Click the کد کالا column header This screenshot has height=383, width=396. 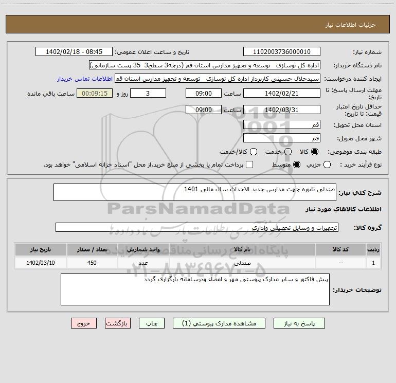(x=340, y=250)
